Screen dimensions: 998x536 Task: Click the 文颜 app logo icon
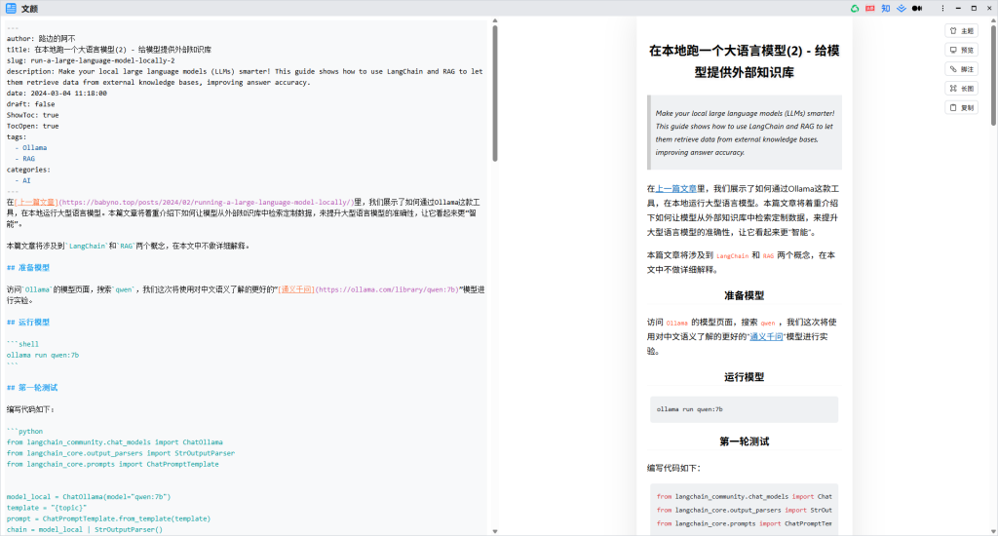point(11,8)
